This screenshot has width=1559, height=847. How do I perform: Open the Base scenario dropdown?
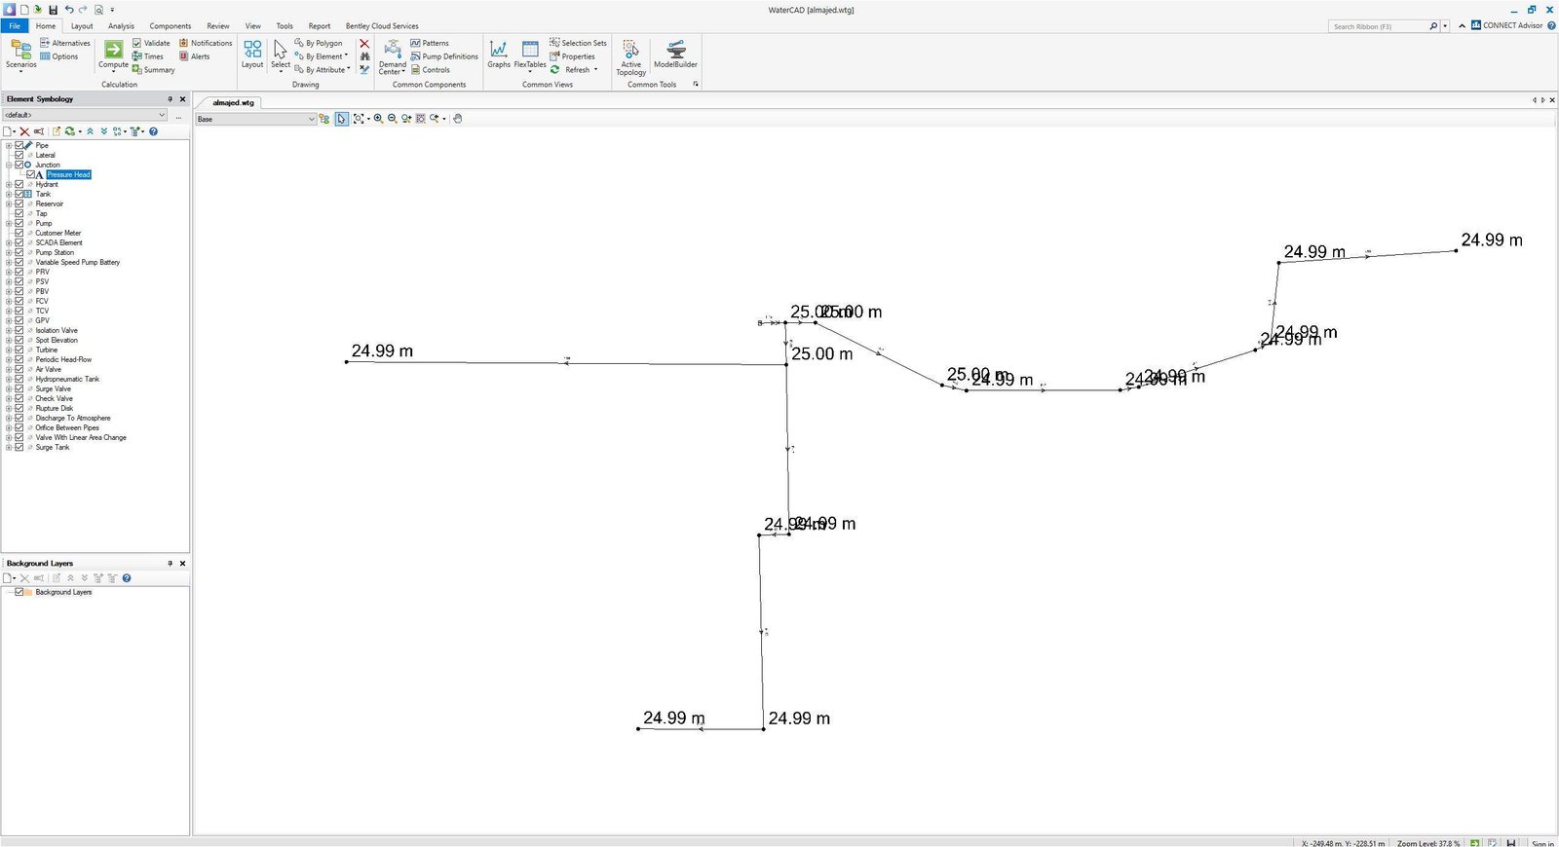point(311,119)
